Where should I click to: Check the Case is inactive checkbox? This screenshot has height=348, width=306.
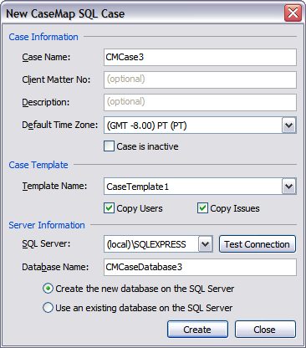pyautogui.click(x=109, y=146)
